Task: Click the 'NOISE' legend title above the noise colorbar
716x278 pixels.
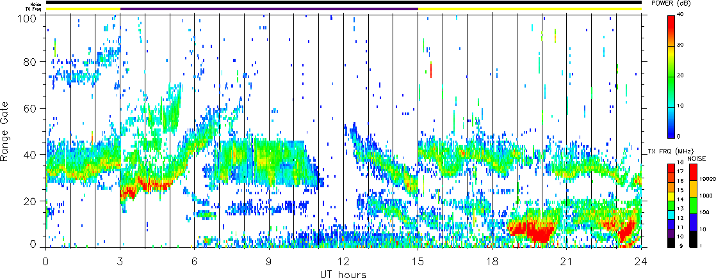Action: coord(697,158)
